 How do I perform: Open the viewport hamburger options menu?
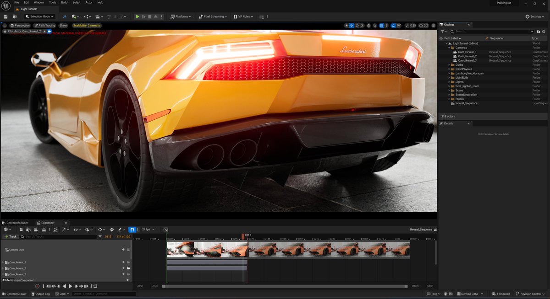click(x=5, y=26)
